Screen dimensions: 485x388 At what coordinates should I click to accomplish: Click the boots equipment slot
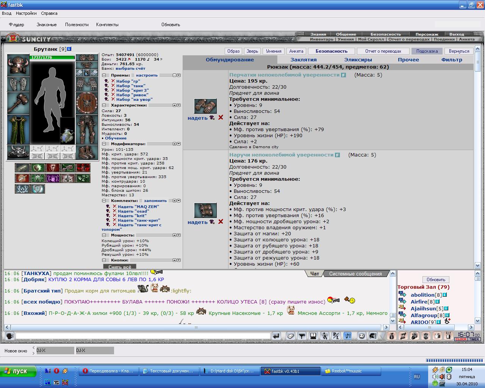click(87, 152)
